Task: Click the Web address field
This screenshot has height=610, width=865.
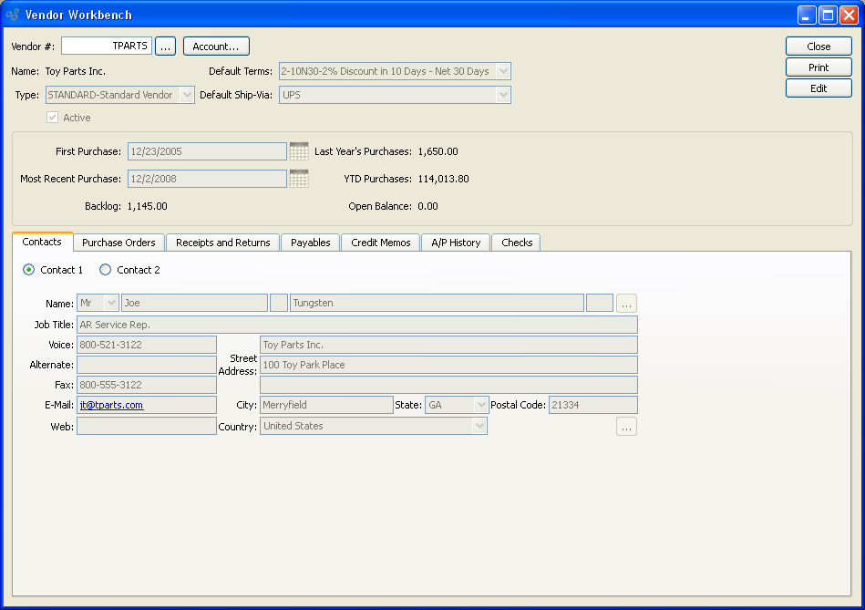Action: click(x=146, y=426)
